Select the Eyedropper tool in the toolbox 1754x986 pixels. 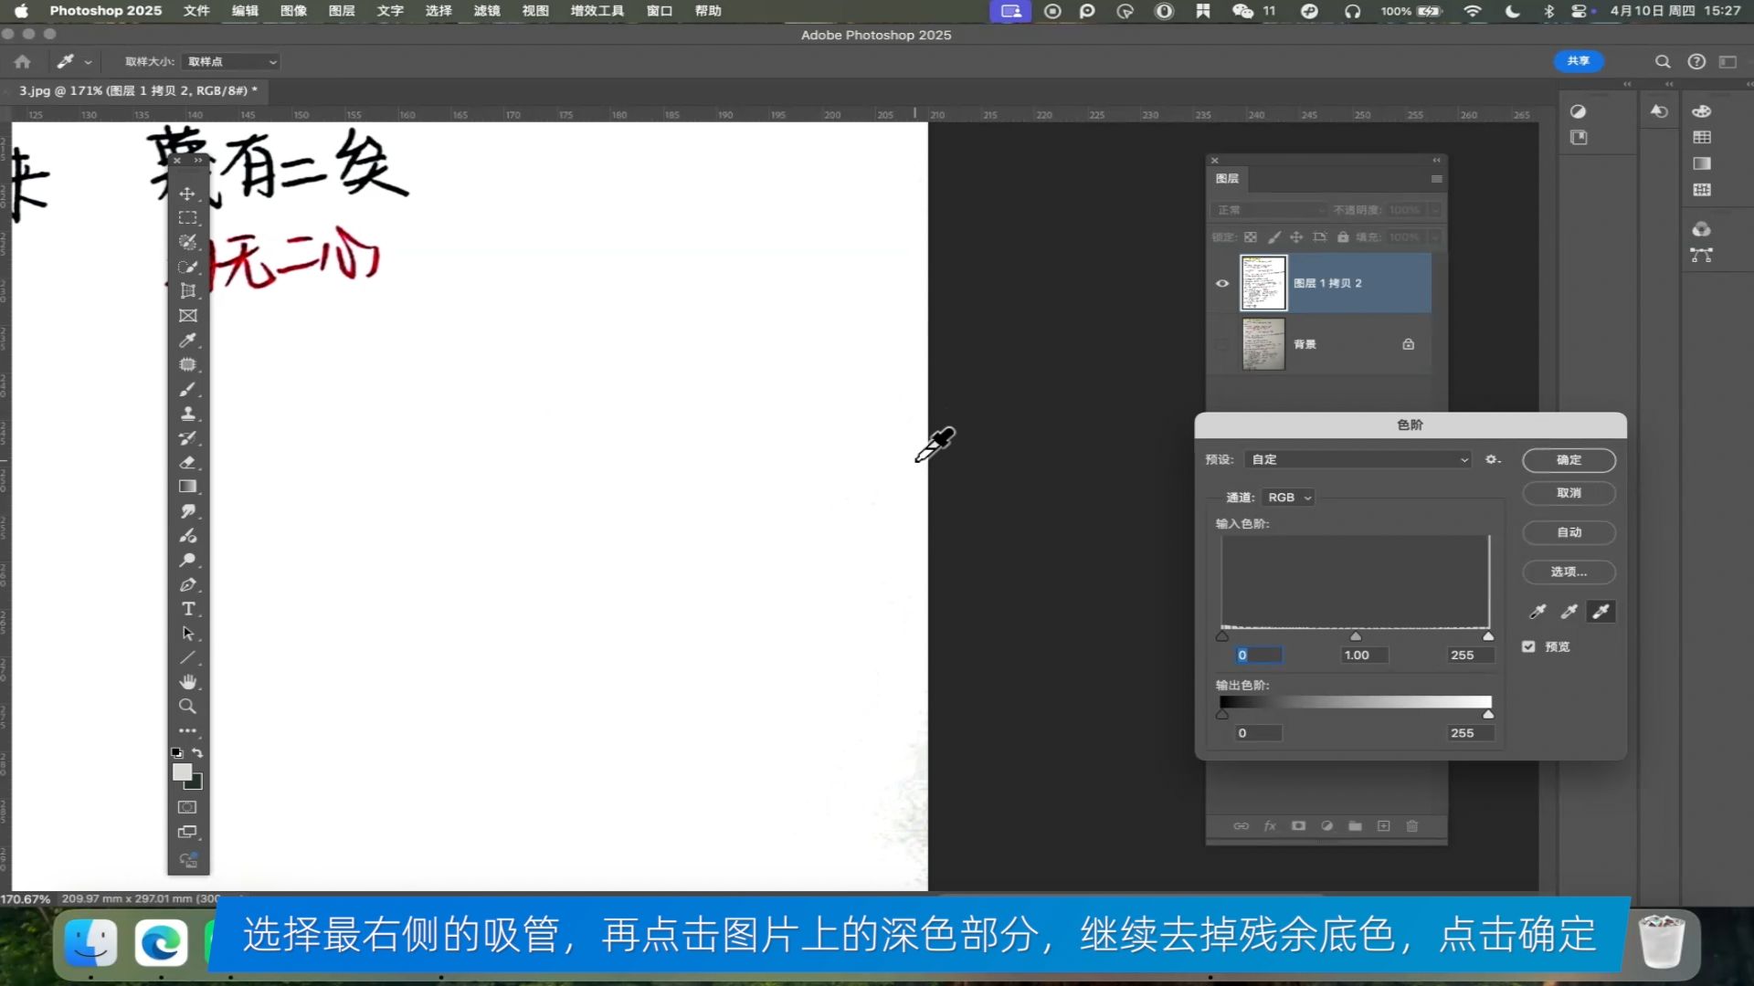187,341
